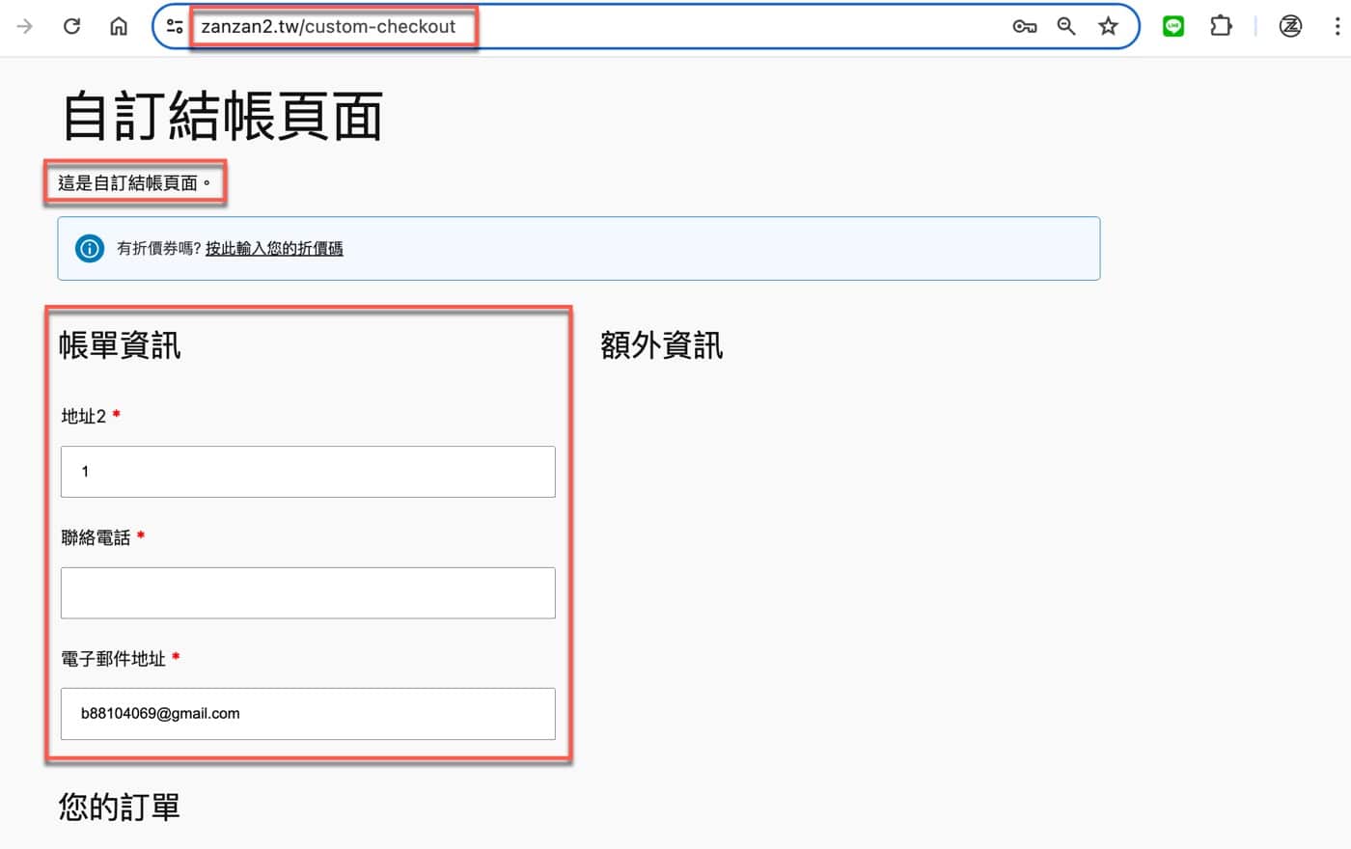
Task: Reload the page with the refresh icon
Action: point(71,26)
